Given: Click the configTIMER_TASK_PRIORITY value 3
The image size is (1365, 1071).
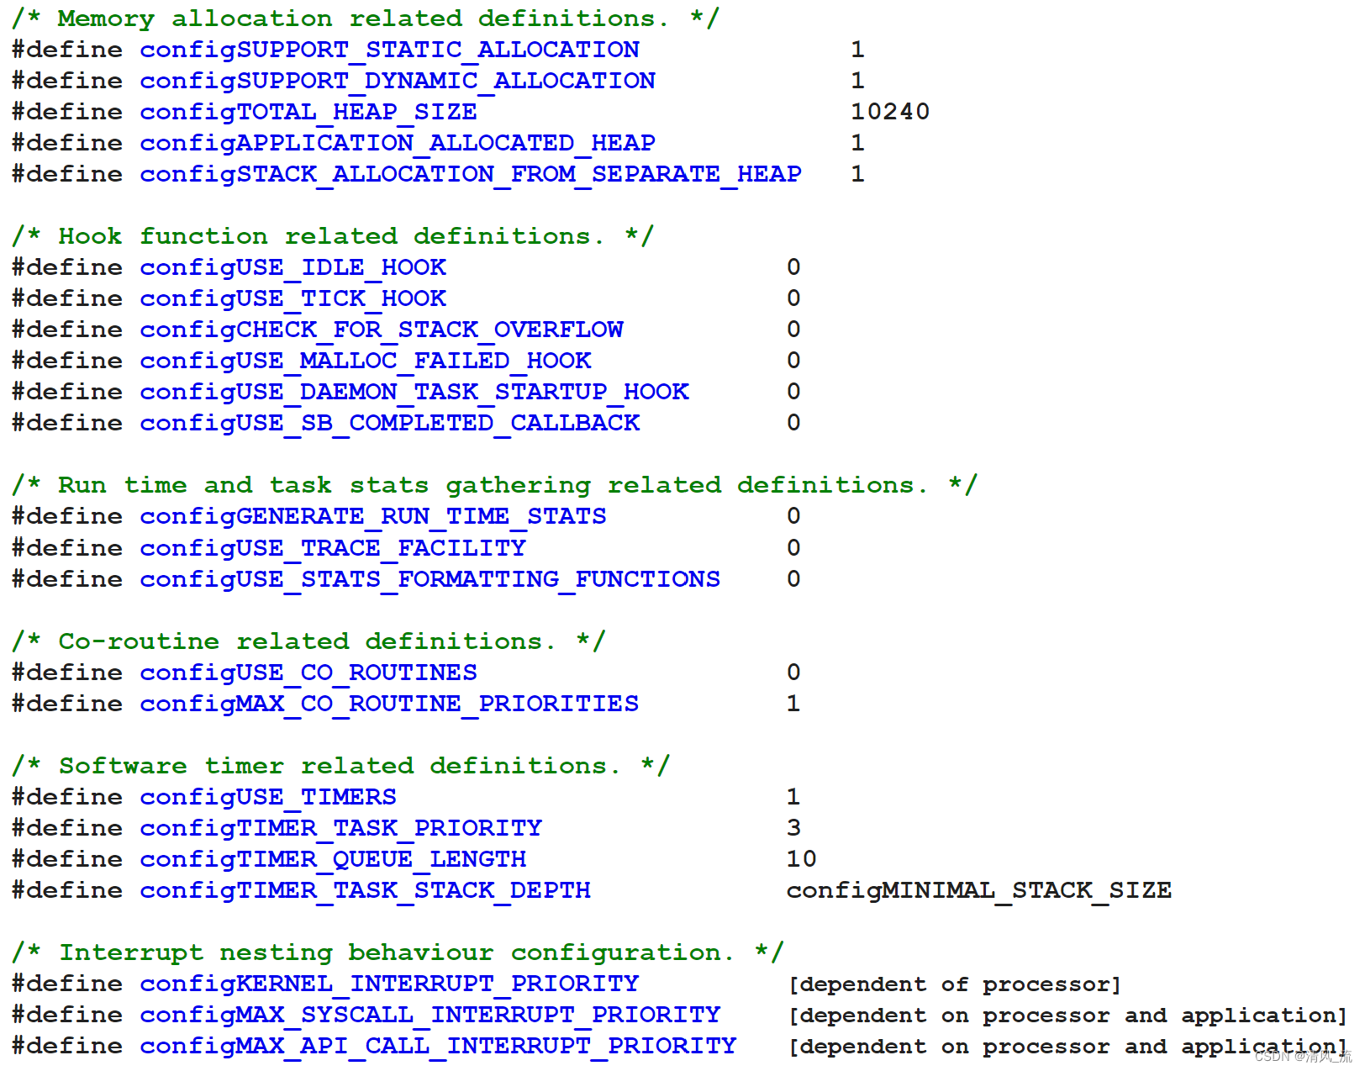Looking at the screenshot, I should coord(793,827).
